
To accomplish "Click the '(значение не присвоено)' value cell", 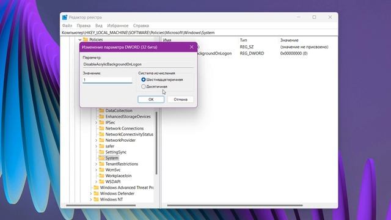I will [x=304, y=47].
